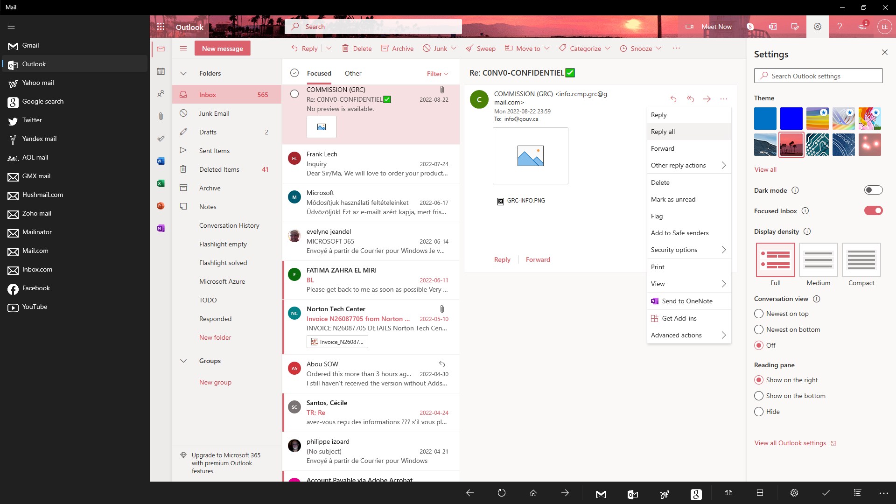This screenshot has height=504, width=896.
Task: Toggle Dark mode on
Action: point(873,190)
